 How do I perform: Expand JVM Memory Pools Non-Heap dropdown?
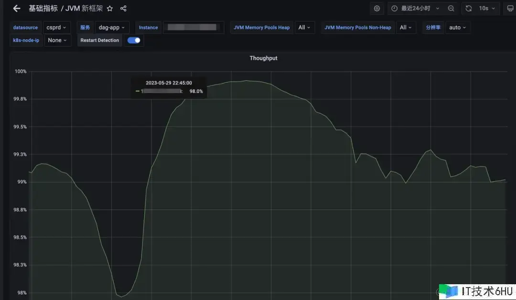coord(406,28)
